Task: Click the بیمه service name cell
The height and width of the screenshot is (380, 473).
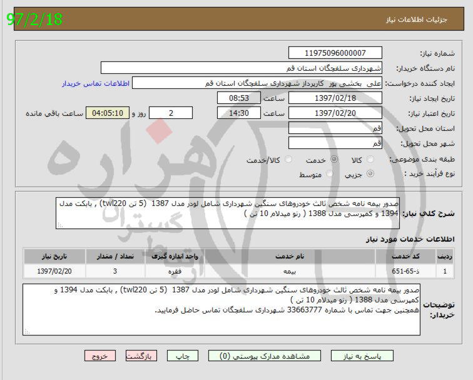Action: click(290, 271)
